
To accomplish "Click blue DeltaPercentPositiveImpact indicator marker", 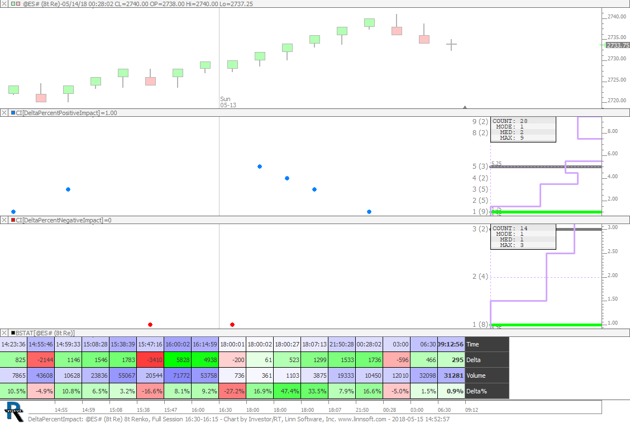I will pyautogui.click(x=13, y=113).
